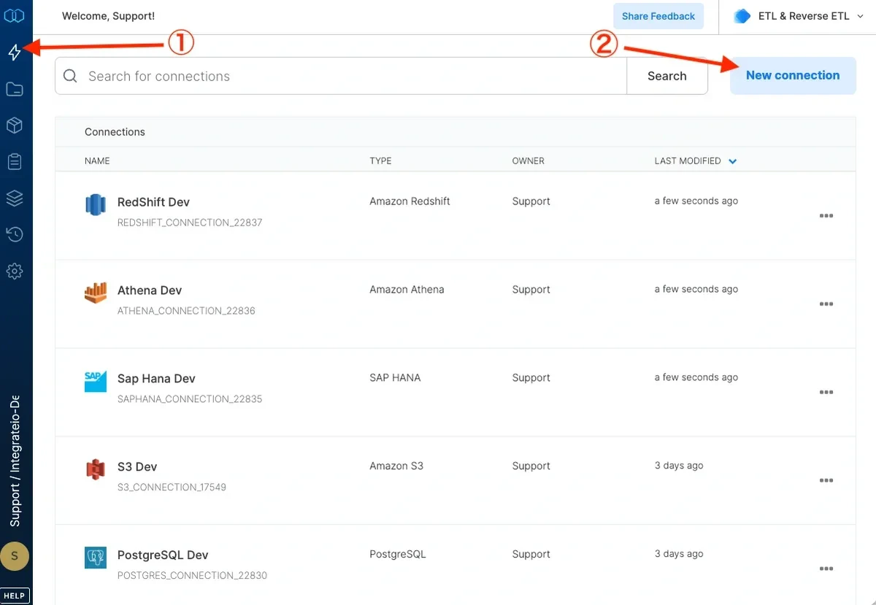The height and width of the screenshot is (605, 876).
Task: Click the Amazon Redshift icon beside RedShift Dev
Action: (96, 204)
